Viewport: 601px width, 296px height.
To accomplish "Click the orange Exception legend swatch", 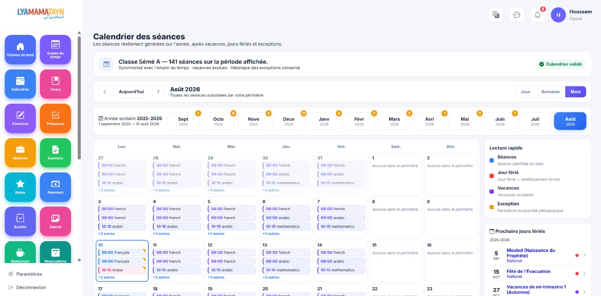I will 492,207.
